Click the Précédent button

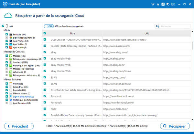(x=19, y=126)
